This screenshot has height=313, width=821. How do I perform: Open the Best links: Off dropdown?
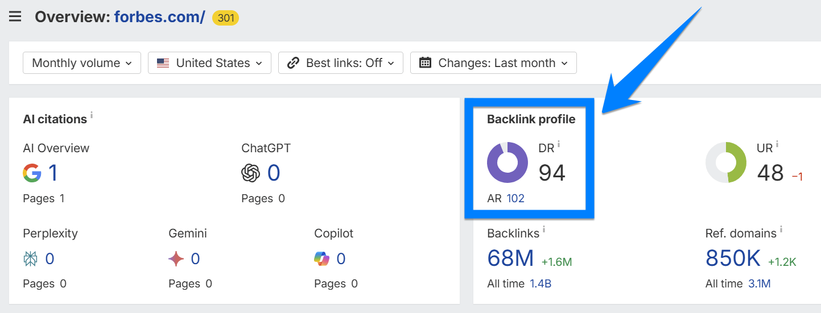(341, 63)
